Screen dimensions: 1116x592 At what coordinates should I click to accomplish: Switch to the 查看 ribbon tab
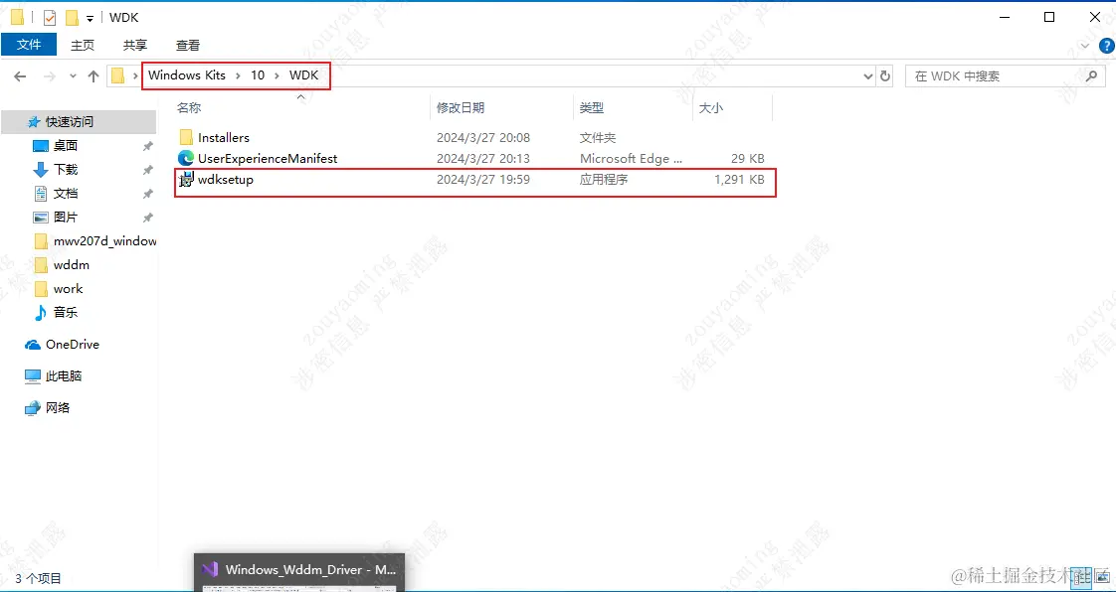(187, 45)
